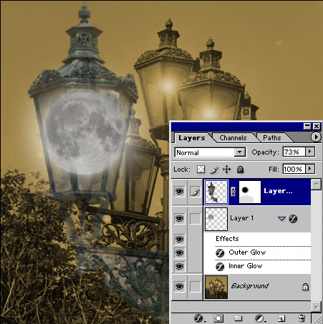Click the Delete layer trash icon

(302, 318)
